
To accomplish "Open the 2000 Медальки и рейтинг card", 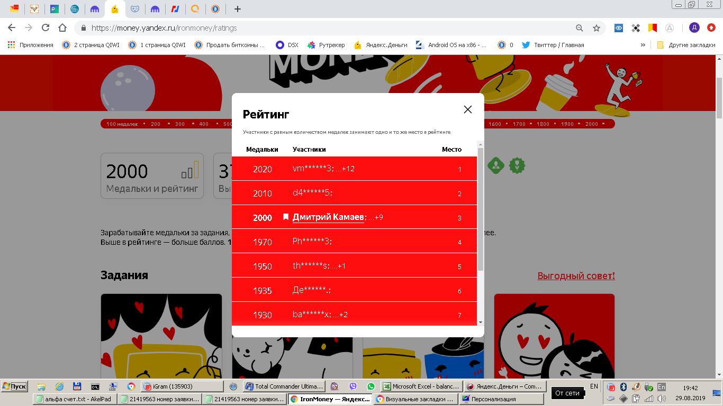I will [152, 176].
